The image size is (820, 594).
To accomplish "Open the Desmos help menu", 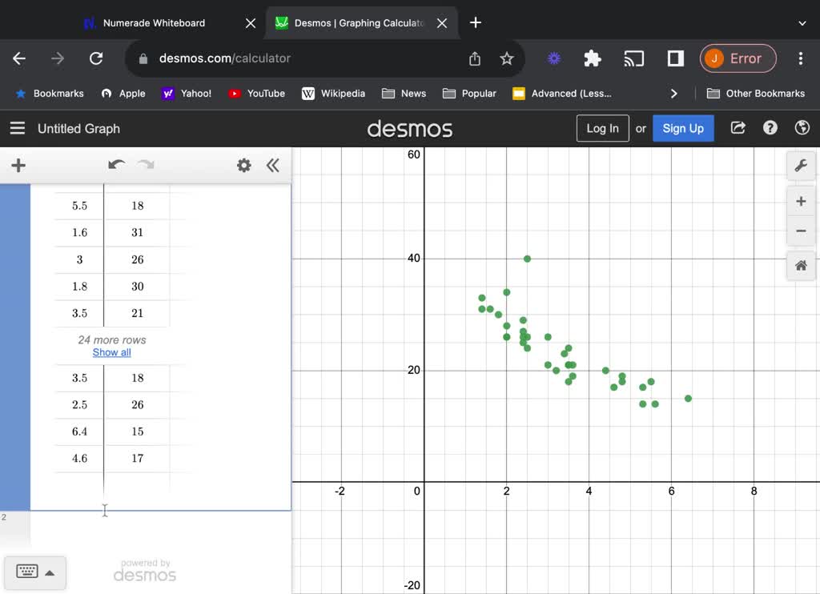I will pyautogui.click(x=770, y=128).
